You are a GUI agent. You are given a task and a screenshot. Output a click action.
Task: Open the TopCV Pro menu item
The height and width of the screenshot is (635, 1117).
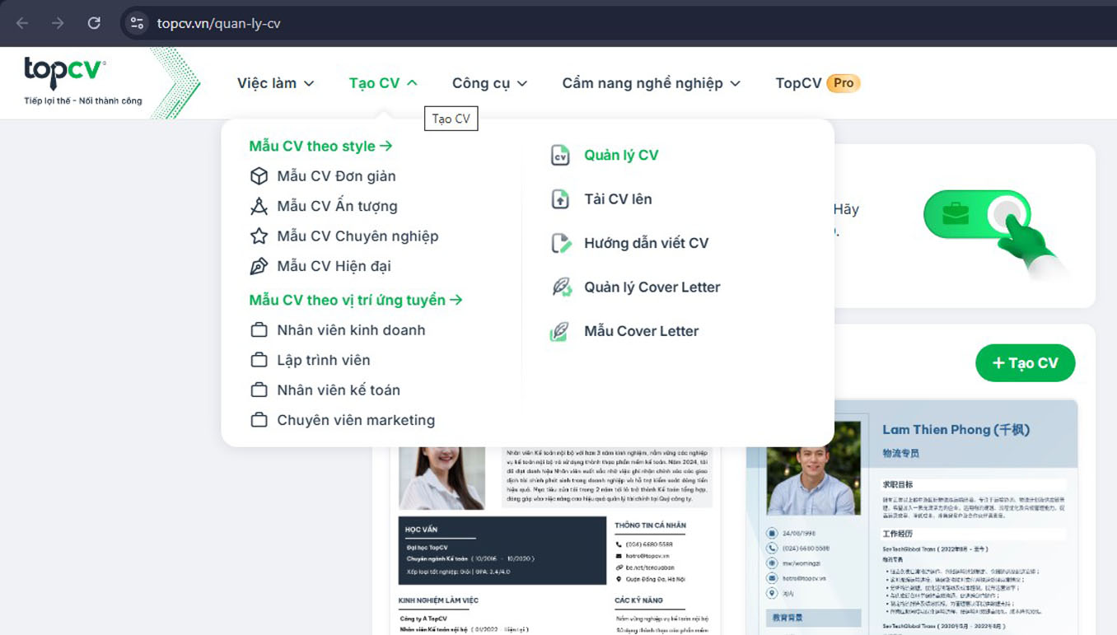point(817,83)
